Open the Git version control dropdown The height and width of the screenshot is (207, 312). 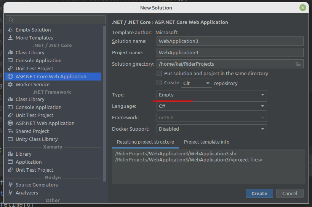(x=196, y=83)
